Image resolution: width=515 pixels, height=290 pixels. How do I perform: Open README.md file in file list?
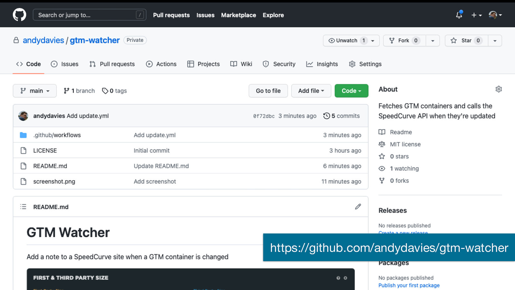pyautogui.click(x=50, y=166)
